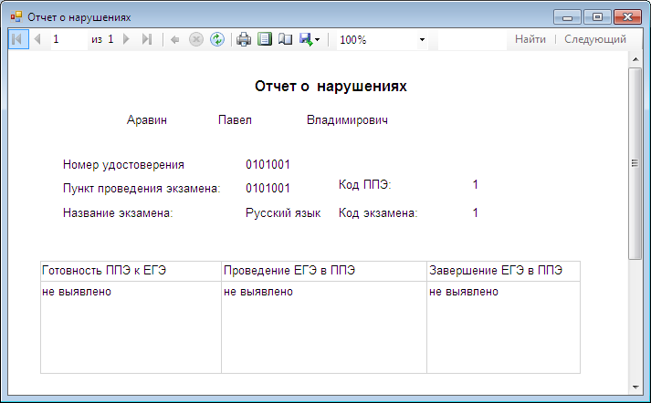Refresh the report
Screen dimensions: 651x403
click(x=217, y=39)
